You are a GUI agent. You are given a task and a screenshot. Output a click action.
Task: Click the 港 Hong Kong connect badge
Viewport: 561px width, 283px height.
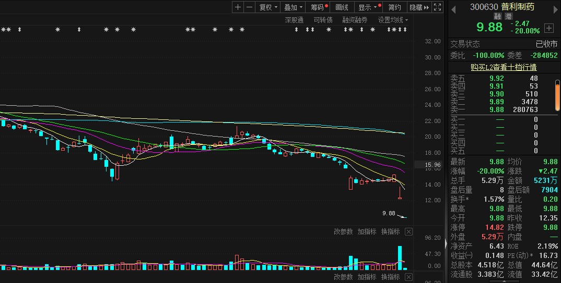(508, 17)
